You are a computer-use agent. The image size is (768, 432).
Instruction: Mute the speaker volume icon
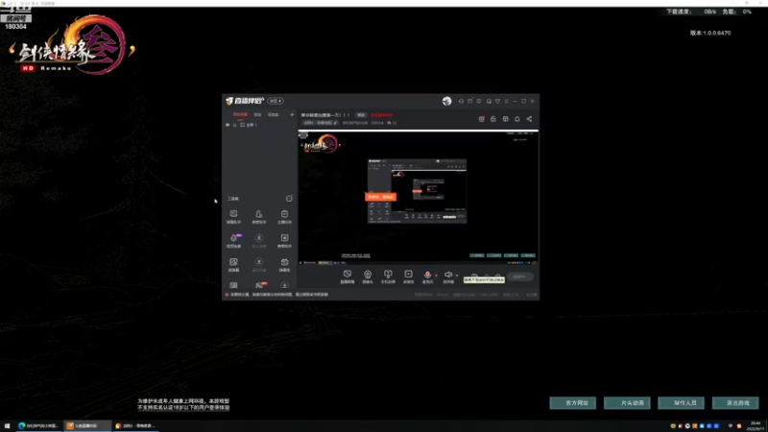(x=447, y=276)
